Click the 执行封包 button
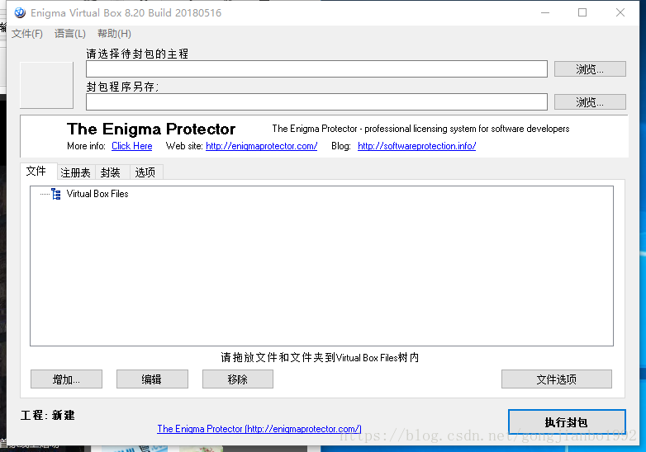This screenshot has height=452, width=646. click(567, 422)
